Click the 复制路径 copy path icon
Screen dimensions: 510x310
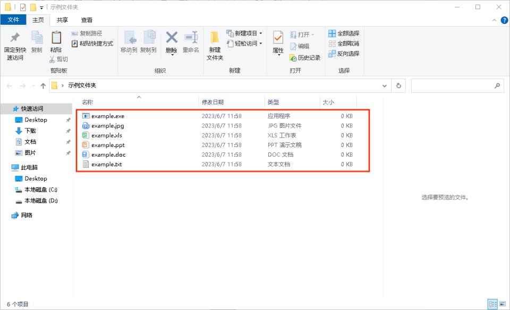[x=74, y=33]
